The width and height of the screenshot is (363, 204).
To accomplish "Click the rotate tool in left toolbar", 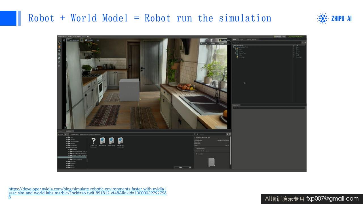I will point(59,54).
